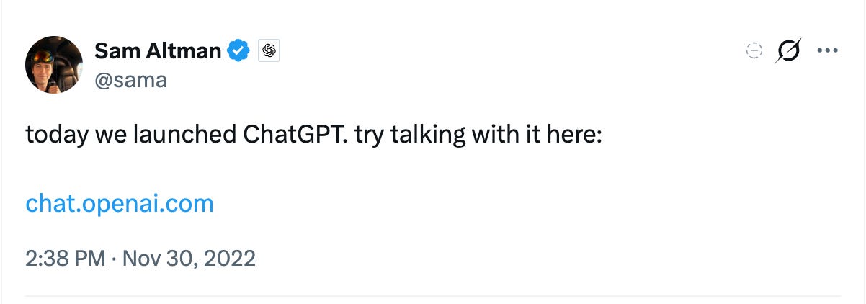This screenshot has height=304, width=866.
Task: Click the Nov 30, 2022 date
Action: 189,258
